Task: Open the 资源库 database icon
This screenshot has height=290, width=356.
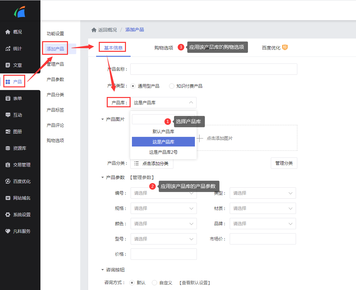Action: [x=8, y=148]
